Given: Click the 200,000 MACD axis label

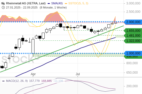Looking at the screenshot, I should coord(132,86).
